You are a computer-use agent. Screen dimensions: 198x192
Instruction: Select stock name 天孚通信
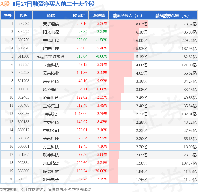51,24
